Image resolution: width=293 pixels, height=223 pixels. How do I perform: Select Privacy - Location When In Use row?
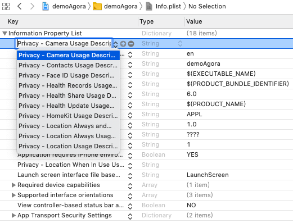click(x=146, y=165)
